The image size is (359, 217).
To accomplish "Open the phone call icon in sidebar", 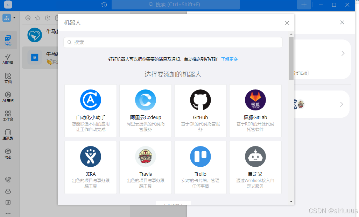I will tap(8, 180).
